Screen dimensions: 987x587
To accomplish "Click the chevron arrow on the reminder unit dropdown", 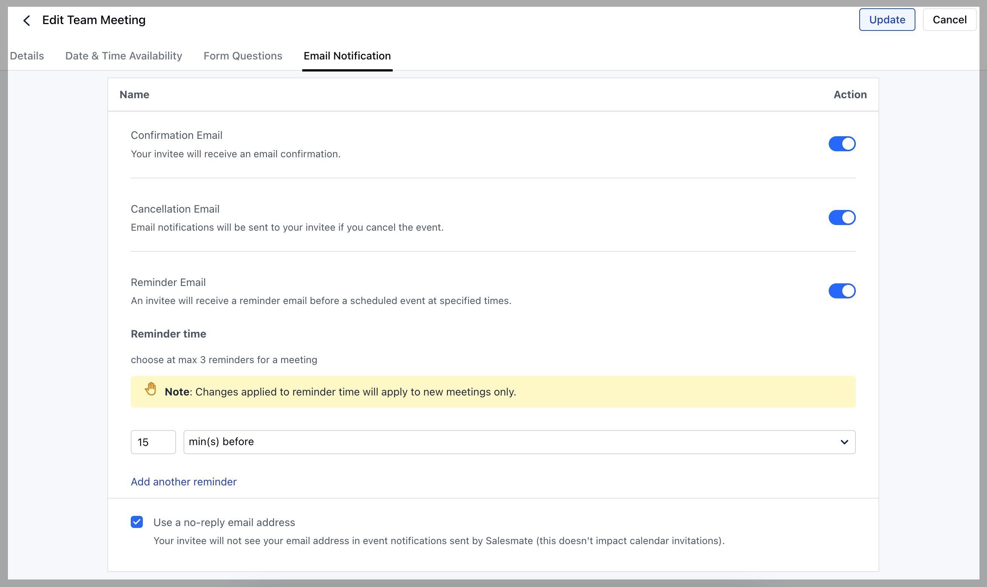I will [844, 442].
